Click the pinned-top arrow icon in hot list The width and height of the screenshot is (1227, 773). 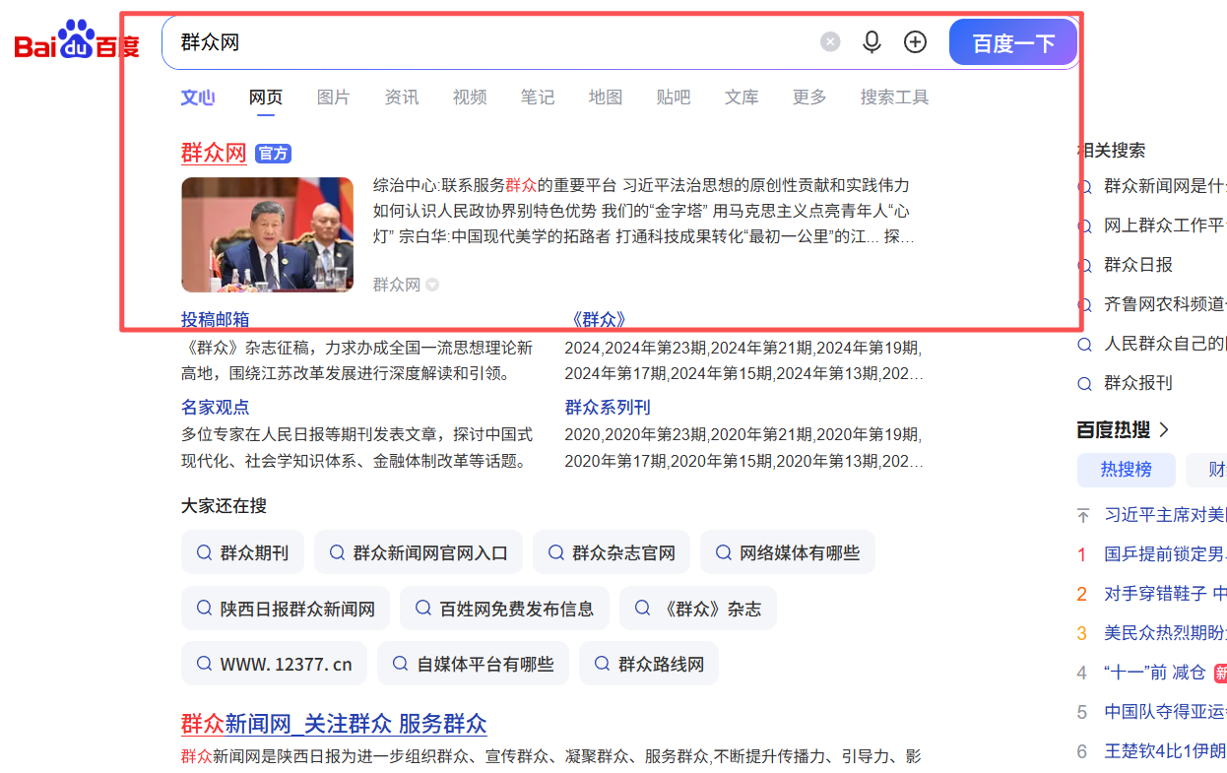(x=1083, y=515)
